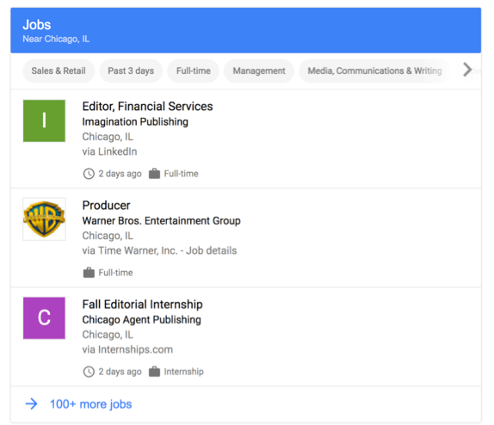
Task: Click 2 days ago in Internship listing
Action: pos(120,372)
